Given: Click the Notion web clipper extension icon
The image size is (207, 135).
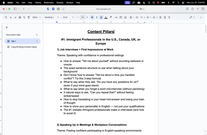Looking at the screenshot, I should coord(58,9).
